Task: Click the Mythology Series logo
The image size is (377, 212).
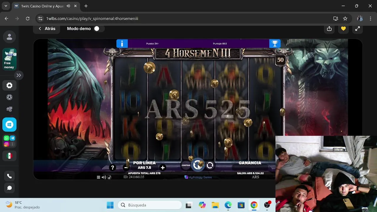Action: pos(198,177)
